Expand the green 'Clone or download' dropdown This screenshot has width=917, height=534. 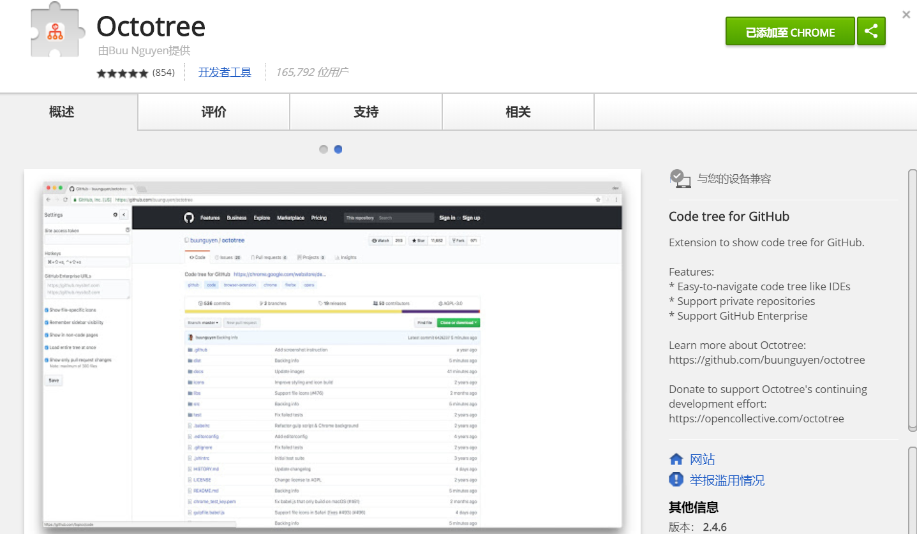coord(458,323)
